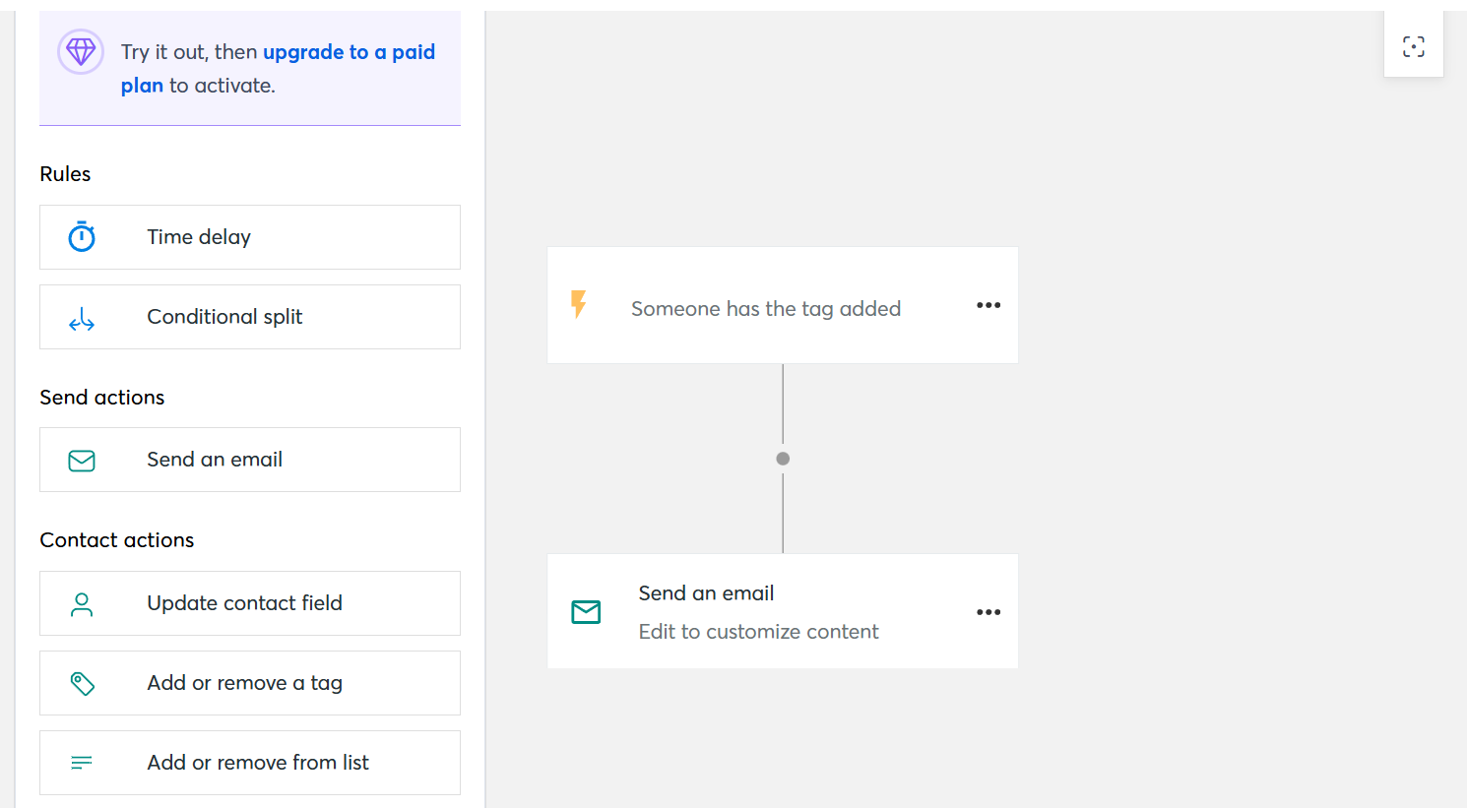Click the tag icon for Add or remove a tag

(82, 684)
